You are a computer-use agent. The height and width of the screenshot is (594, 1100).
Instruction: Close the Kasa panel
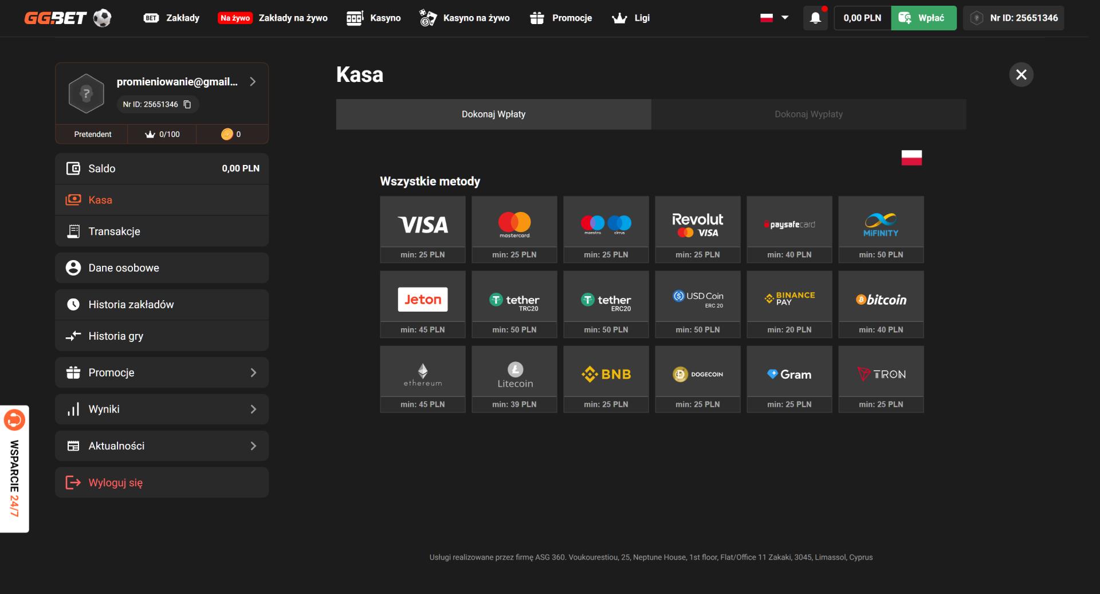[1021, 74]
